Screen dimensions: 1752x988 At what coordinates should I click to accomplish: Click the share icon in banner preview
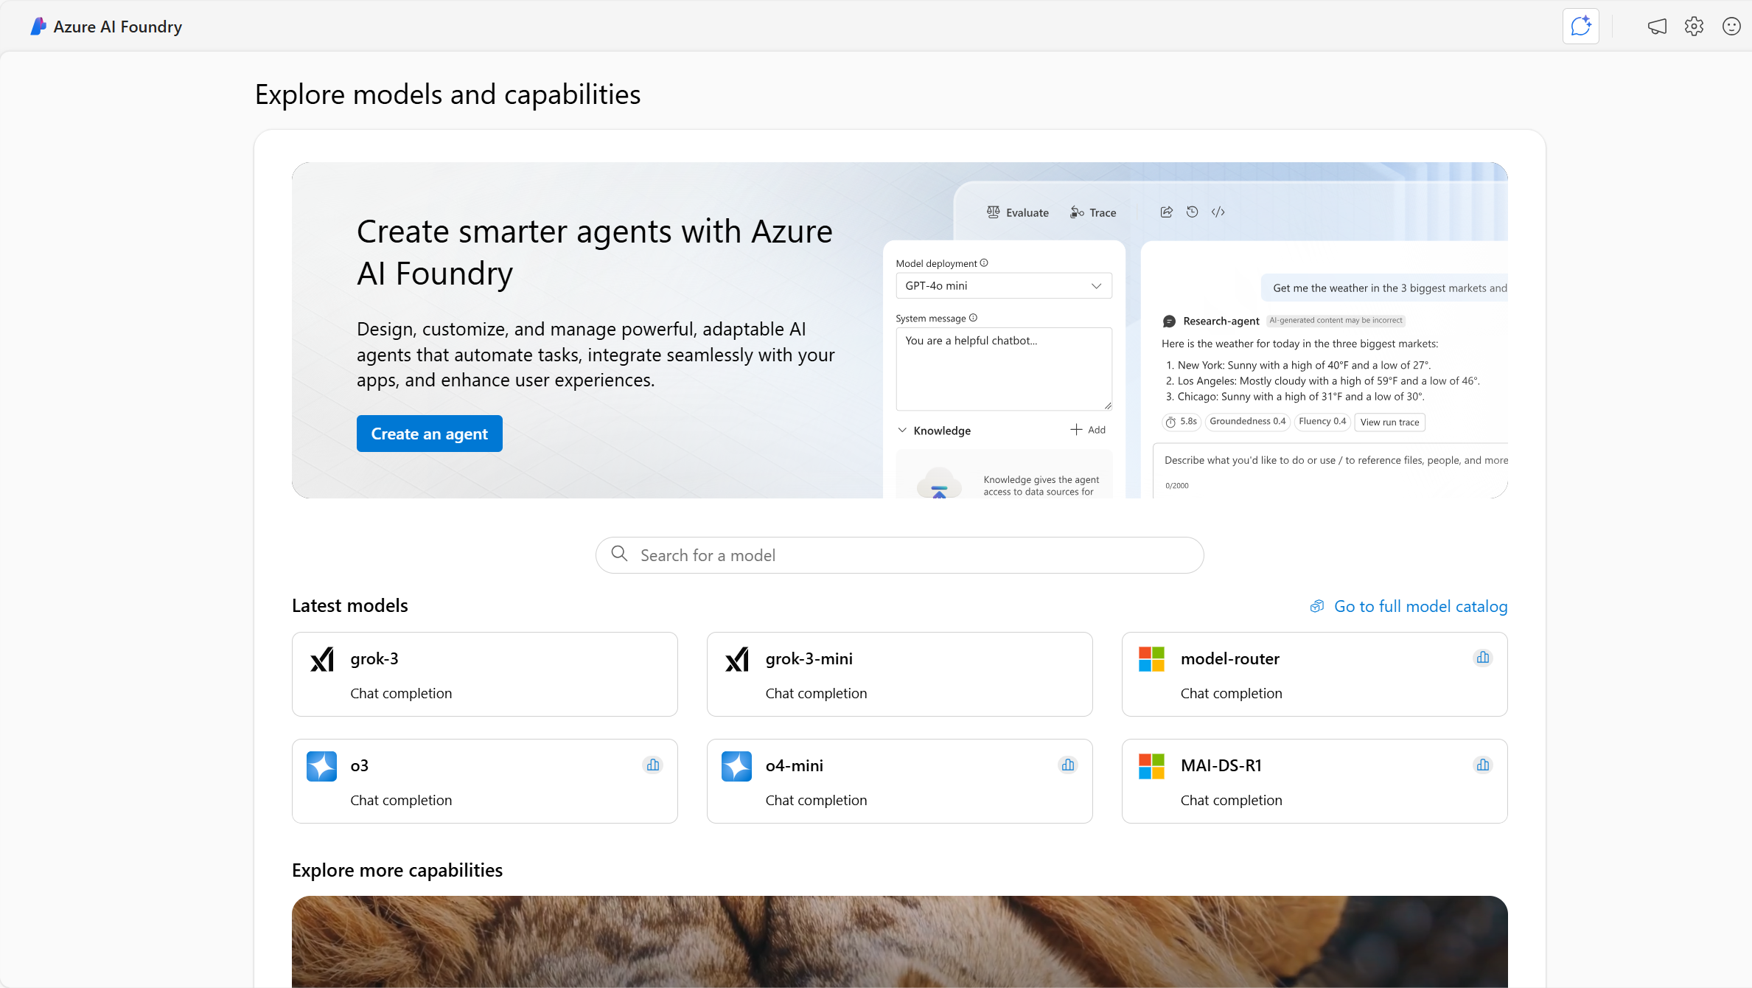point(1166,212)
